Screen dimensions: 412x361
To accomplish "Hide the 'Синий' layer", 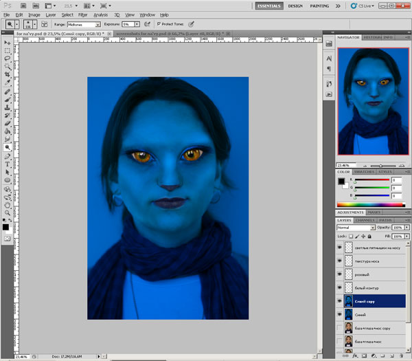I will [340, 314].
